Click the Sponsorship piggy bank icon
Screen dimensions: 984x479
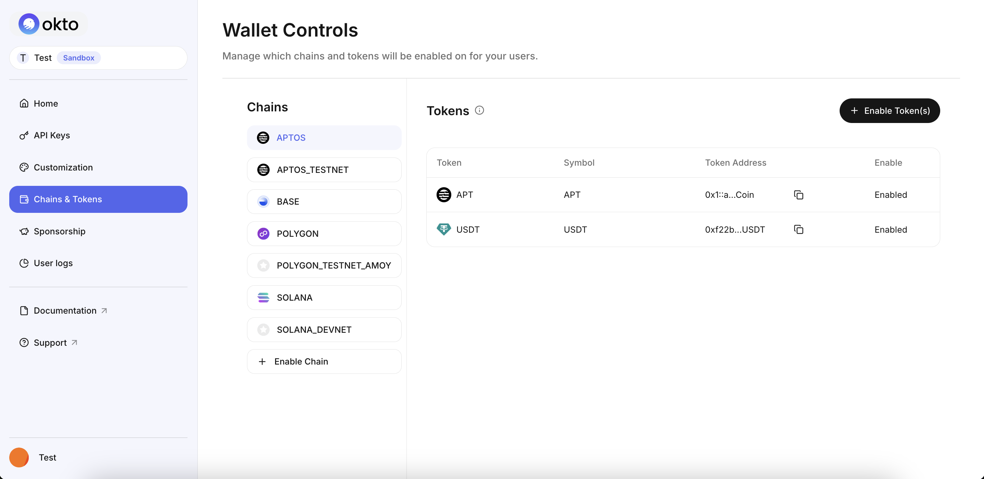click(x=24, y=231)
